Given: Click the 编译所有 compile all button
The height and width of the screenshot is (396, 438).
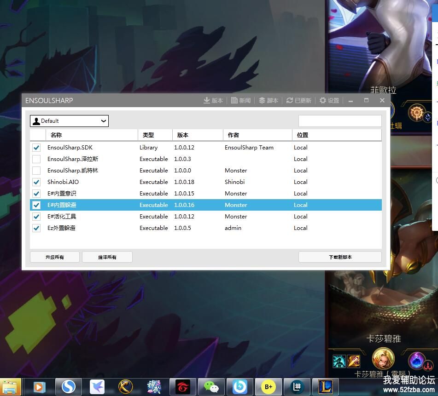Looking at the screenshot, I should point(107,257).
